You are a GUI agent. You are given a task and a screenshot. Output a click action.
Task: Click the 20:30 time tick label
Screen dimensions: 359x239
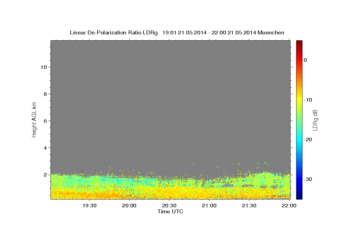coord(169,206)
